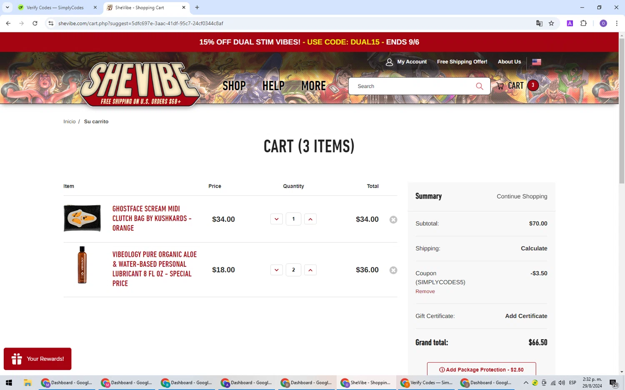
Task: Open Ghostface Scream Midi Clutch Bag product
Action: pyautogui.click(x=152, y=219)
